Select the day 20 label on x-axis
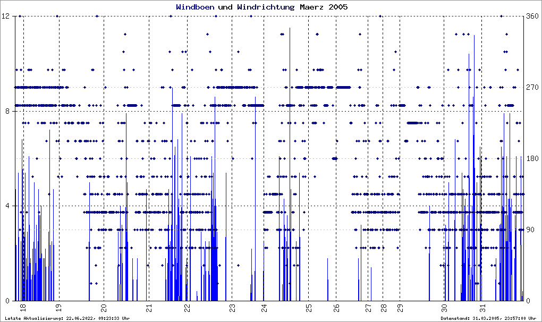Image resolution: width=542 pixels, height=322 pixels. coord(104,307)
